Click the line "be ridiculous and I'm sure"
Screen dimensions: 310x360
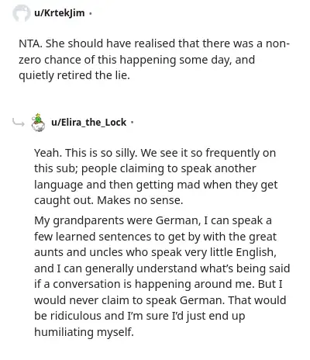(x=139, y=316)
